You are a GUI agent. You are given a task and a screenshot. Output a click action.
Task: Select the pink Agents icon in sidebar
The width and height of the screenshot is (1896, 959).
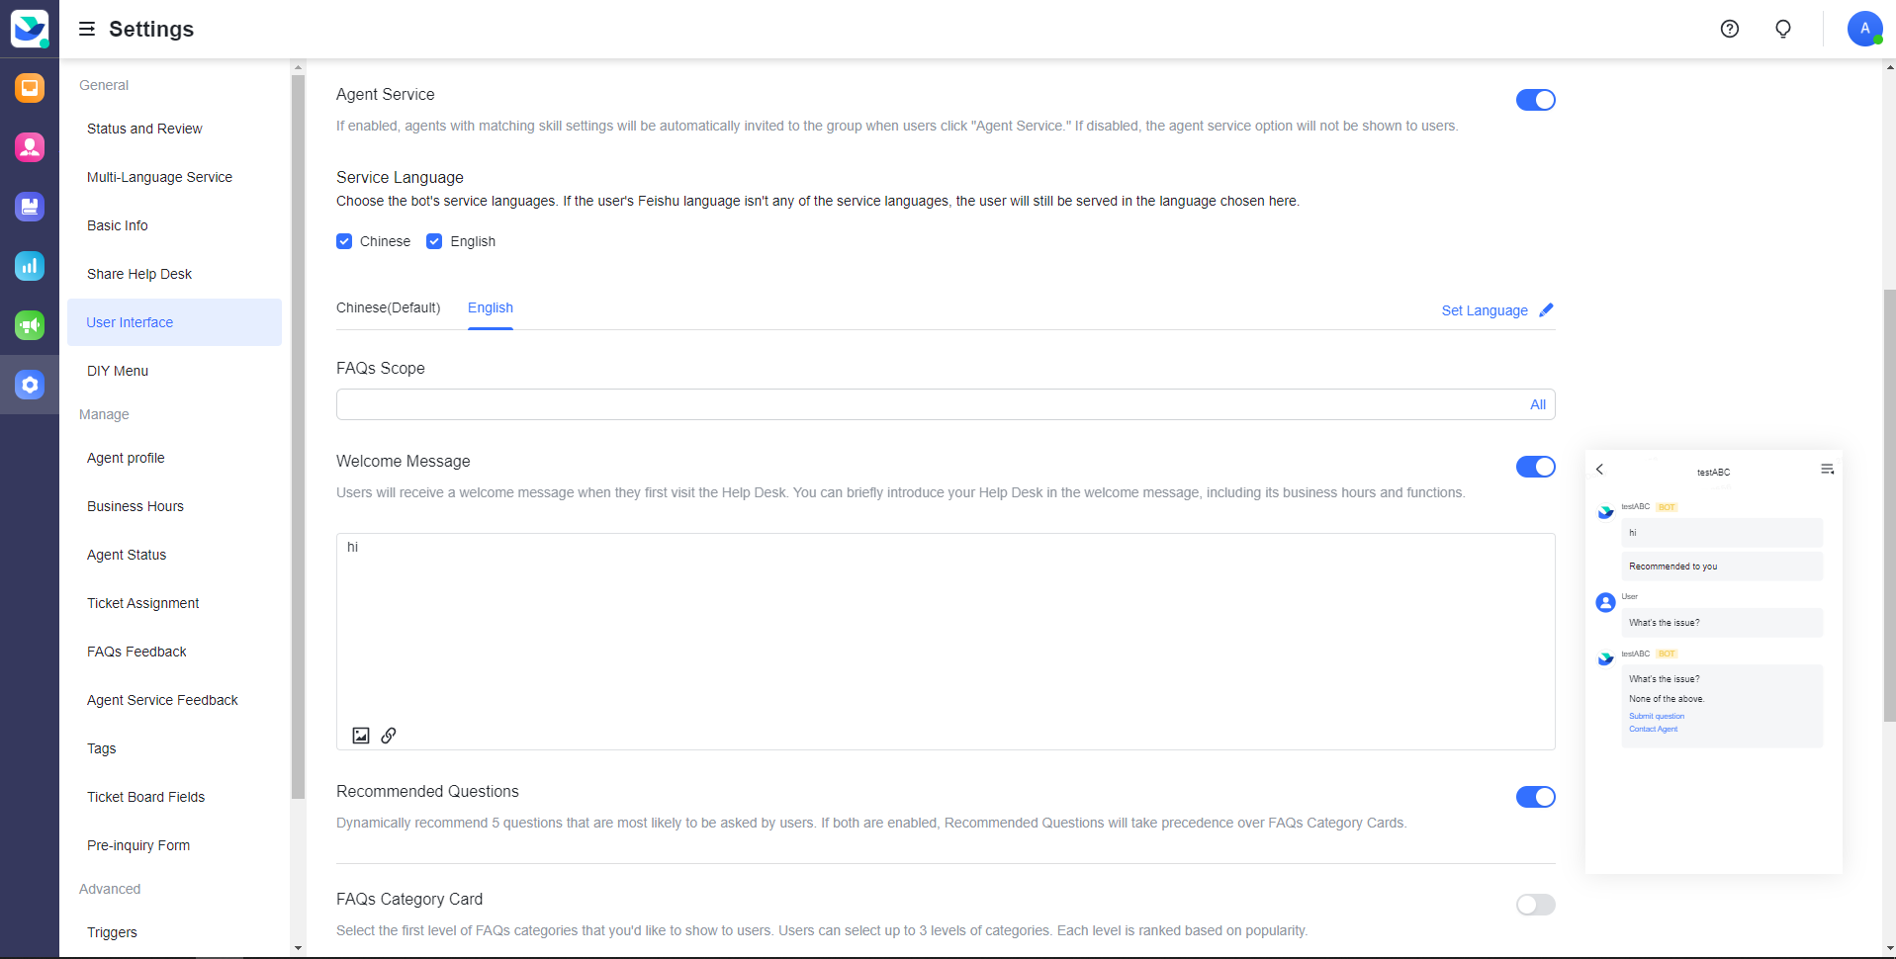[30, 147]
